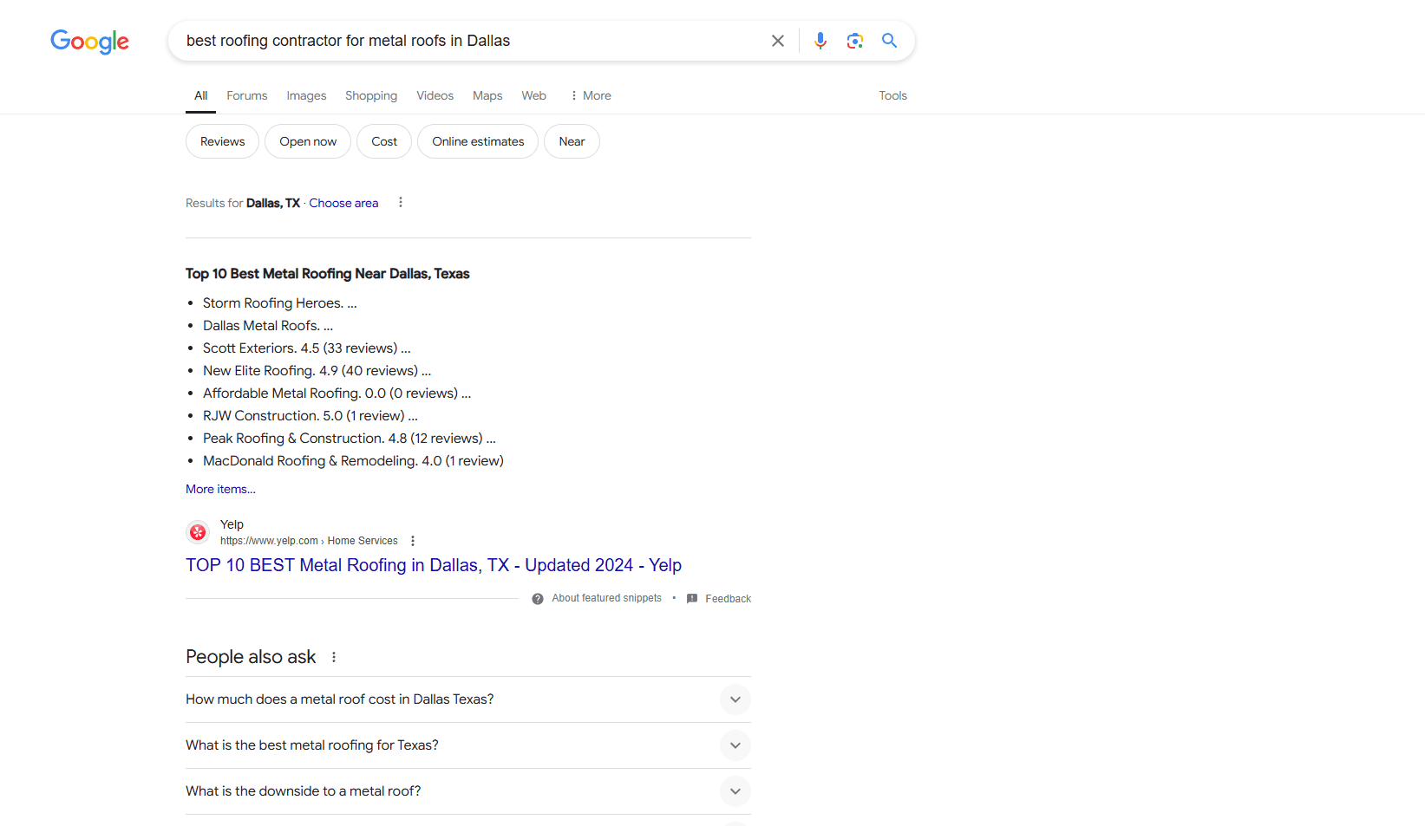Switch to the Web tab

534,95
